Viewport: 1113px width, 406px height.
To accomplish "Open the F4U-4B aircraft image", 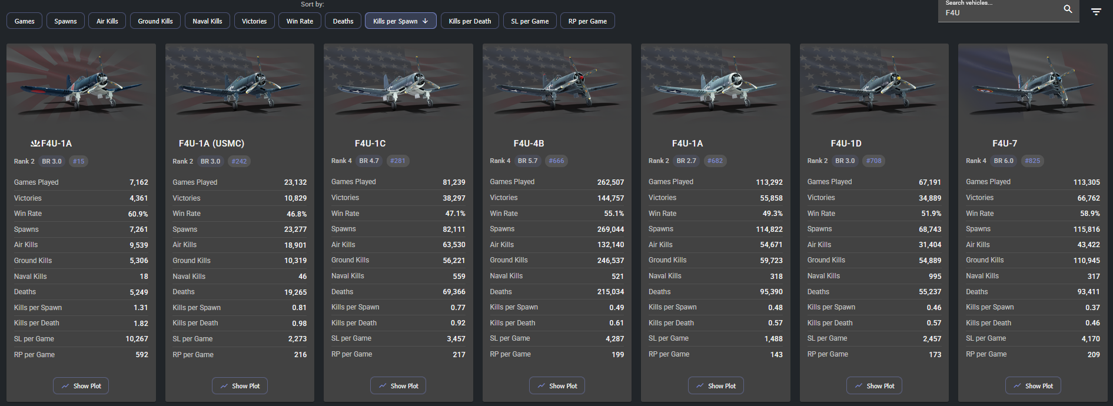I will [x=557, y=85].
